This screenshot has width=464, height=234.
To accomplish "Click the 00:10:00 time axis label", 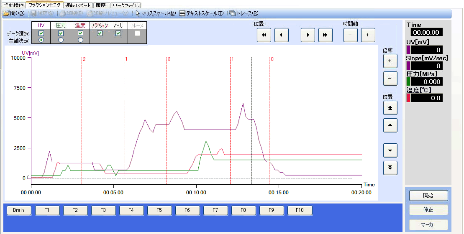I will [196, 193].
